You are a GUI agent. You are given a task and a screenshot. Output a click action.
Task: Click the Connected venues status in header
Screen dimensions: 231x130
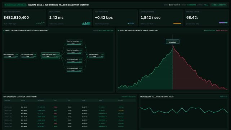[191, 5]
